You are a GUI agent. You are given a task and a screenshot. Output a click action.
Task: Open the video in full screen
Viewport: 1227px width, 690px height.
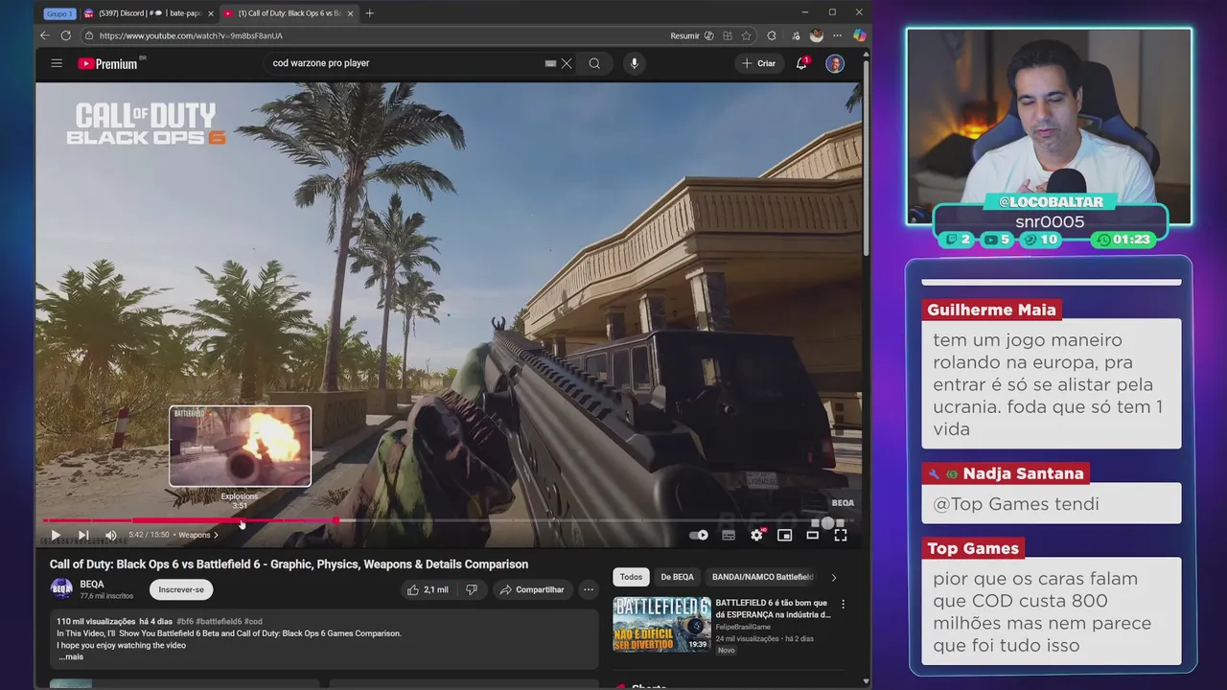point(841,535)
